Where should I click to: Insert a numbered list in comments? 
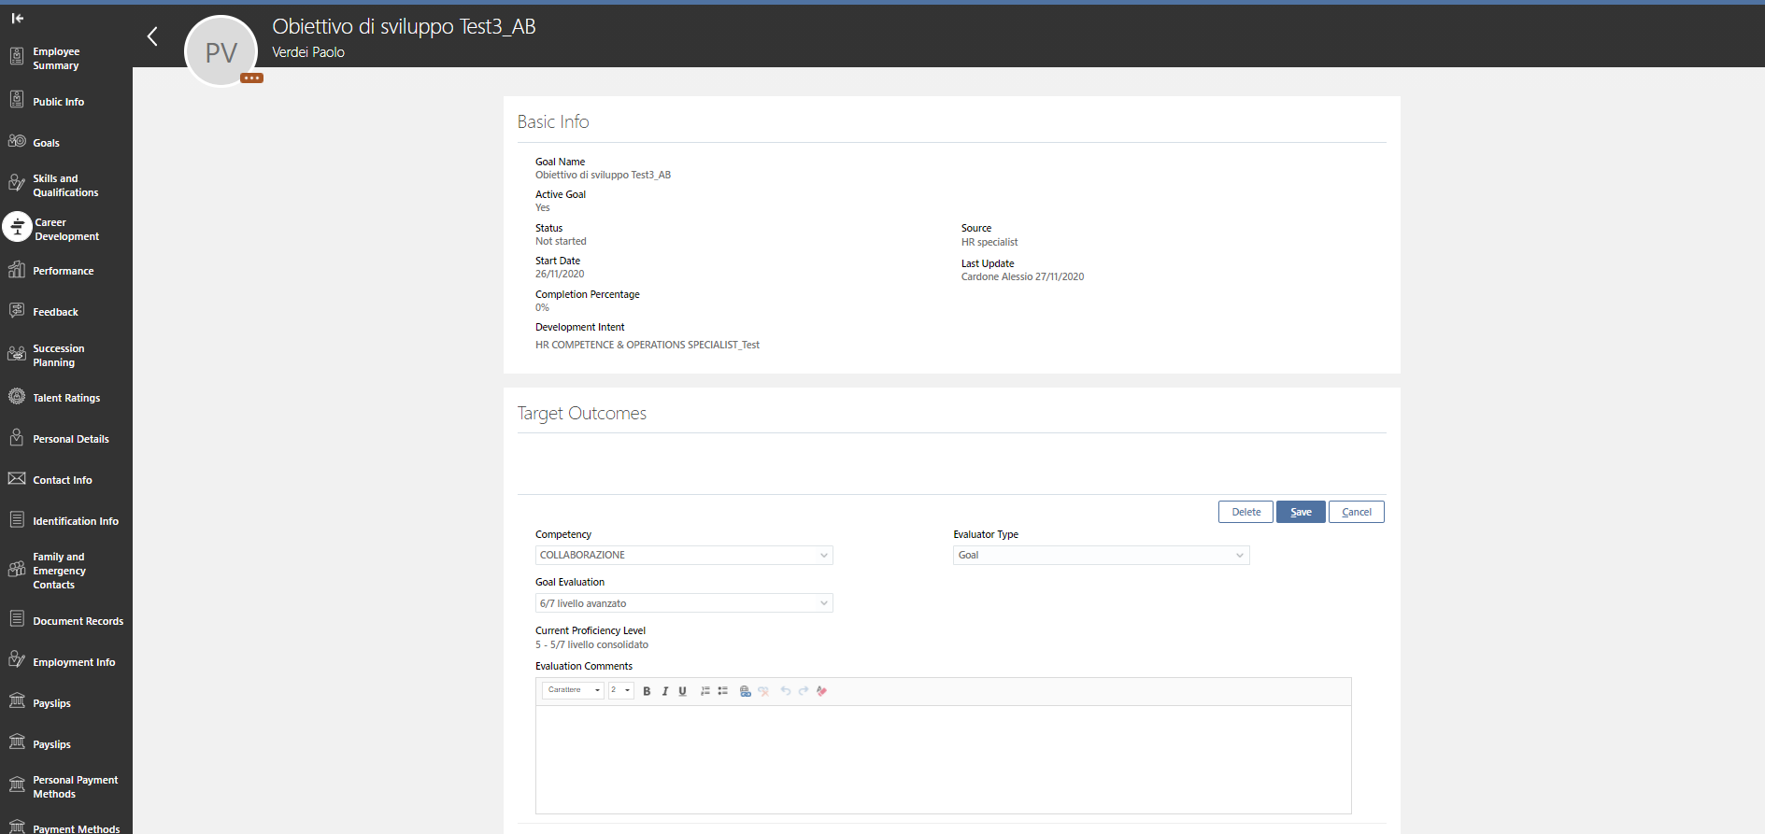tap(705, 691)
